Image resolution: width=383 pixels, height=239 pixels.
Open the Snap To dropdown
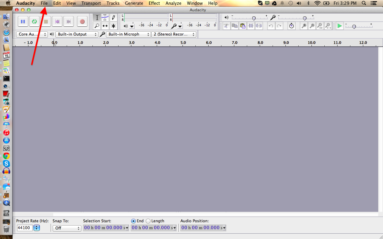67,228
